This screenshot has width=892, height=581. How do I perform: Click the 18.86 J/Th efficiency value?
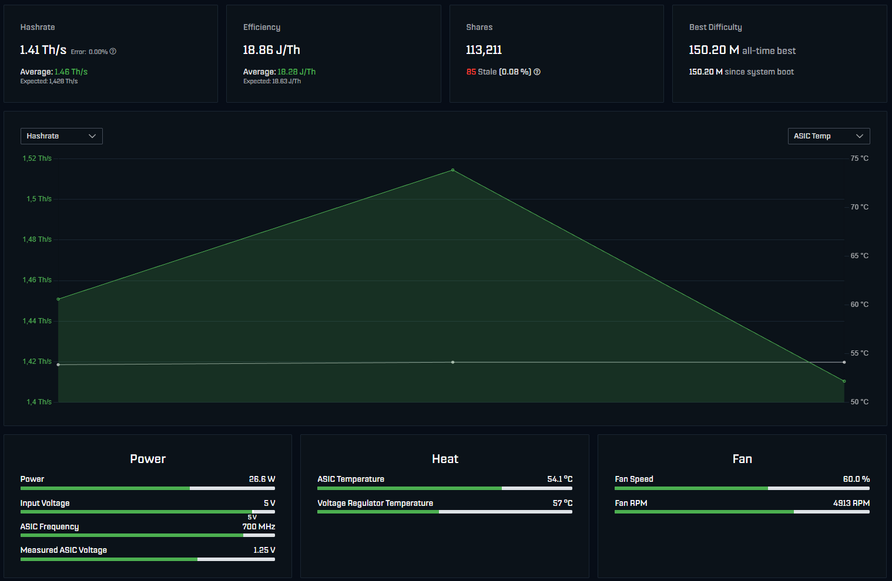pyautogui.click(x=271, y=50)
